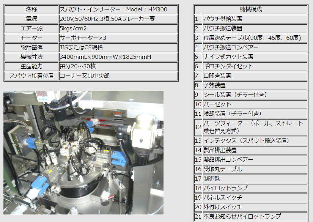Select the '機械寸法' label cell
Viewport: 313px width, 222px height.
click(x=31, y=57)
